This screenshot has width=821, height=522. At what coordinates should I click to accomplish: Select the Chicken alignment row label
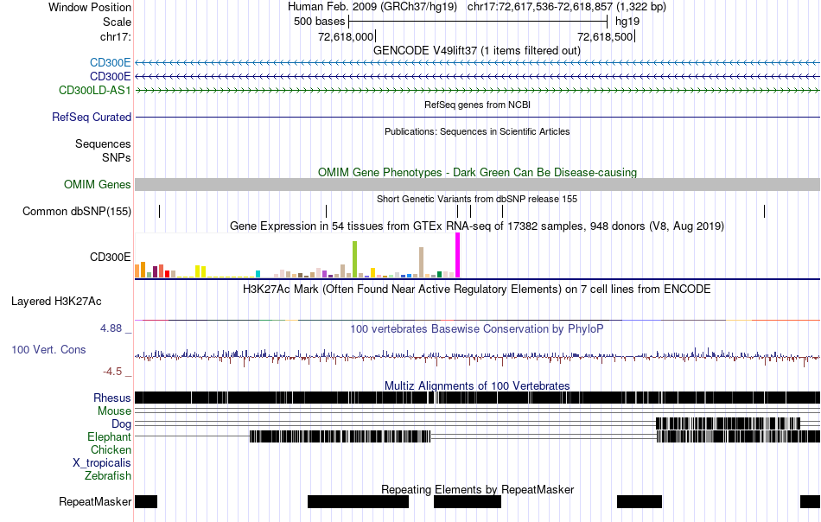111,449
